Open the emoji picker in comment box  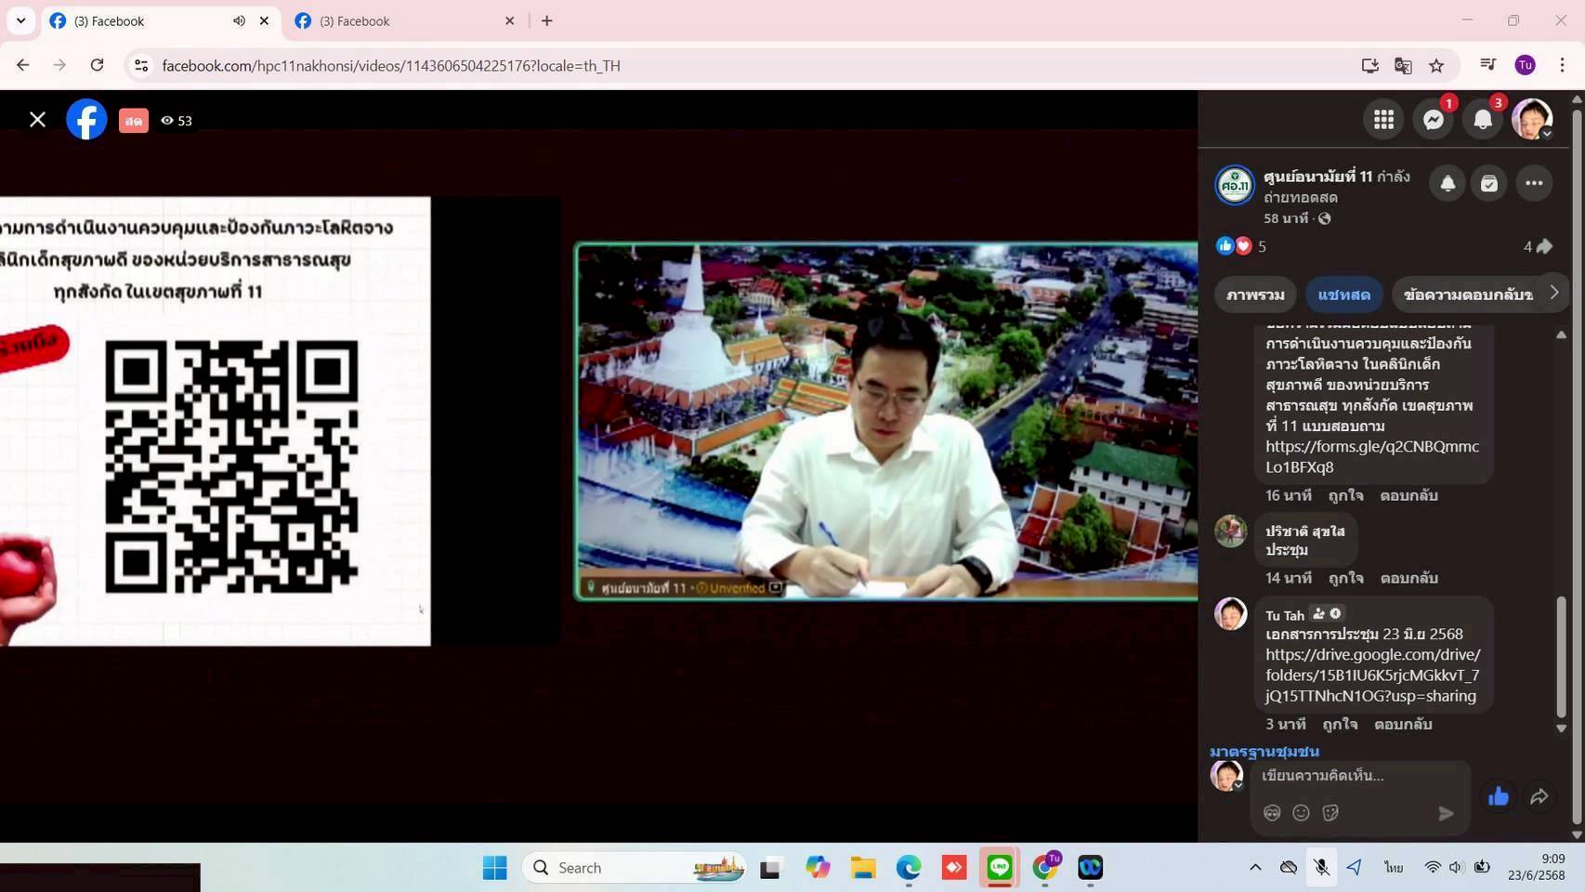click(x=1301, y=813)
